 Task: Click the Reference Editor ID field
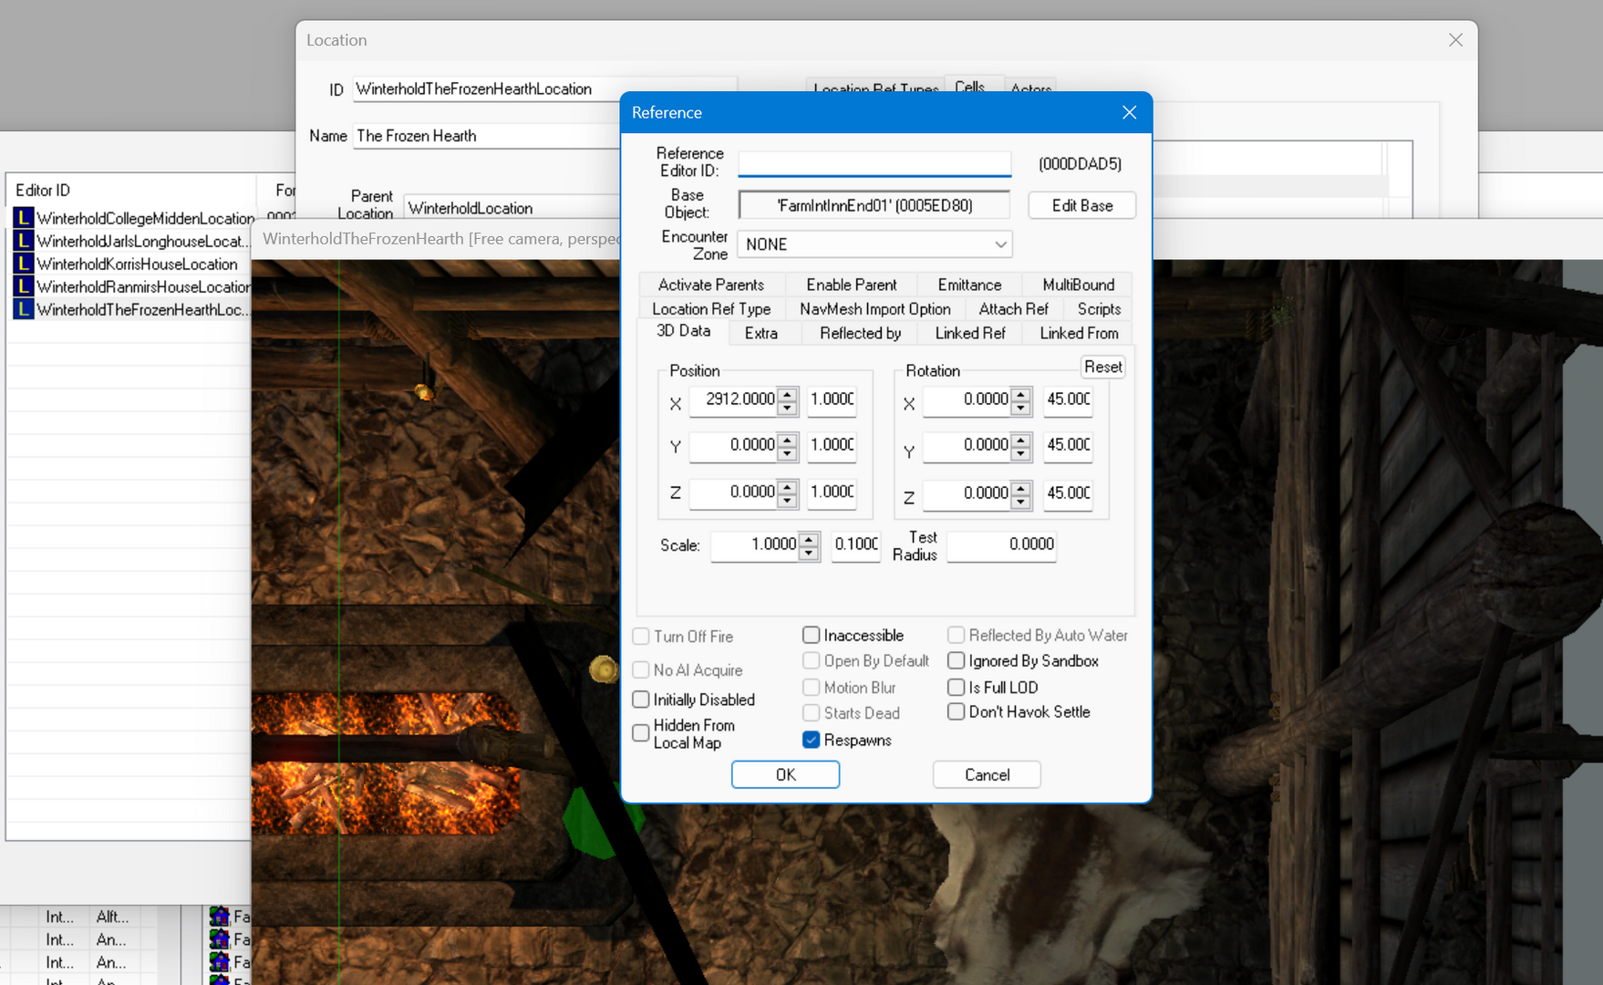tap(874, 163)
